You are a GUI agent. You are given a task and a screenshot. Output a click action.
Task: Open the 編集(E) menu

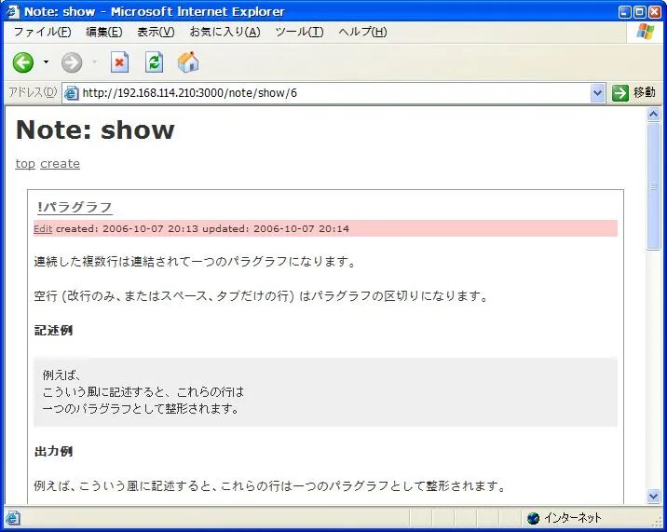coord(103,32)
